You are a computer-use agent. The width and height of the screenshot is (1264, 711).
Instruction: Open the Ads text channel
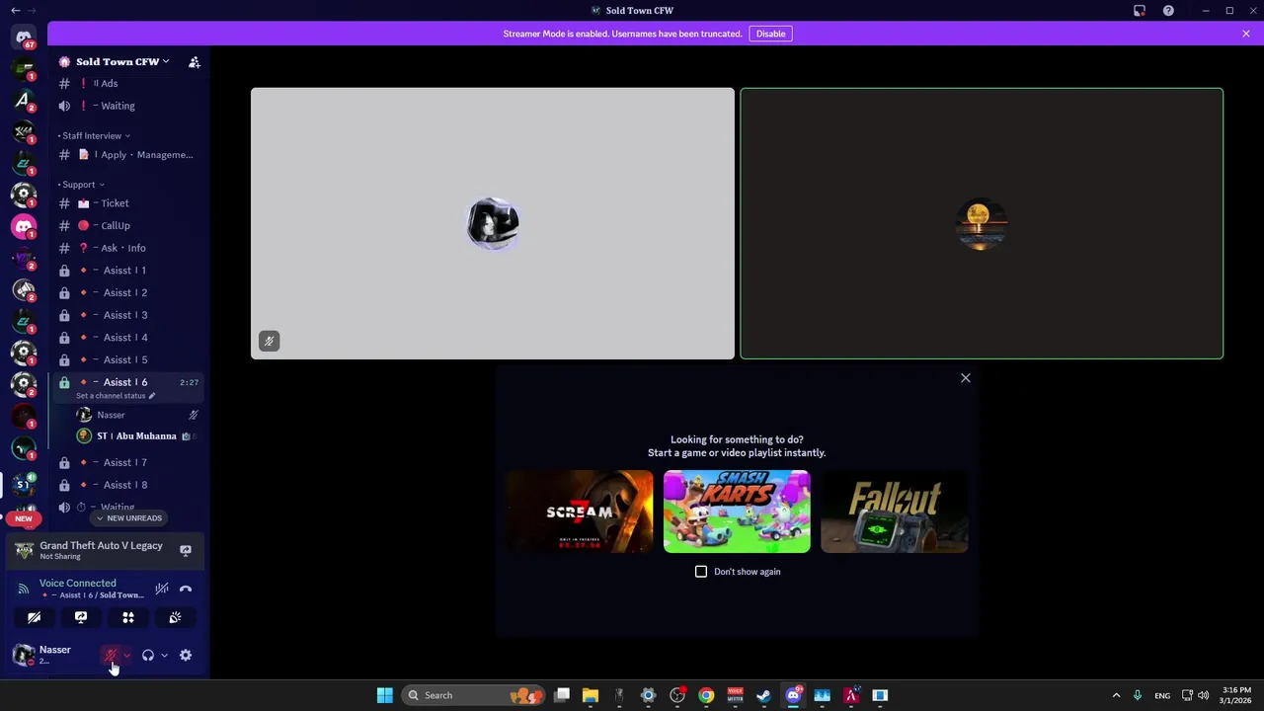[128, 84]
